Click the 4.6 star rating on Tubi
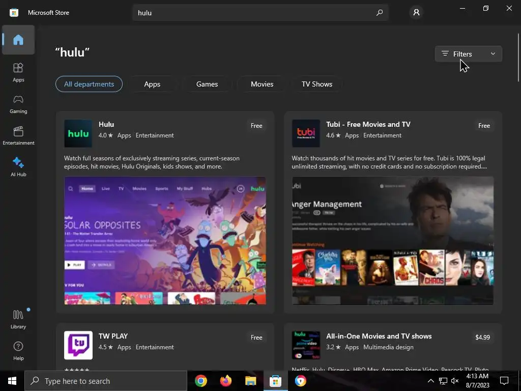Image resolution: width=521 pixels, height=391 pixels. [x=333, y=135]
